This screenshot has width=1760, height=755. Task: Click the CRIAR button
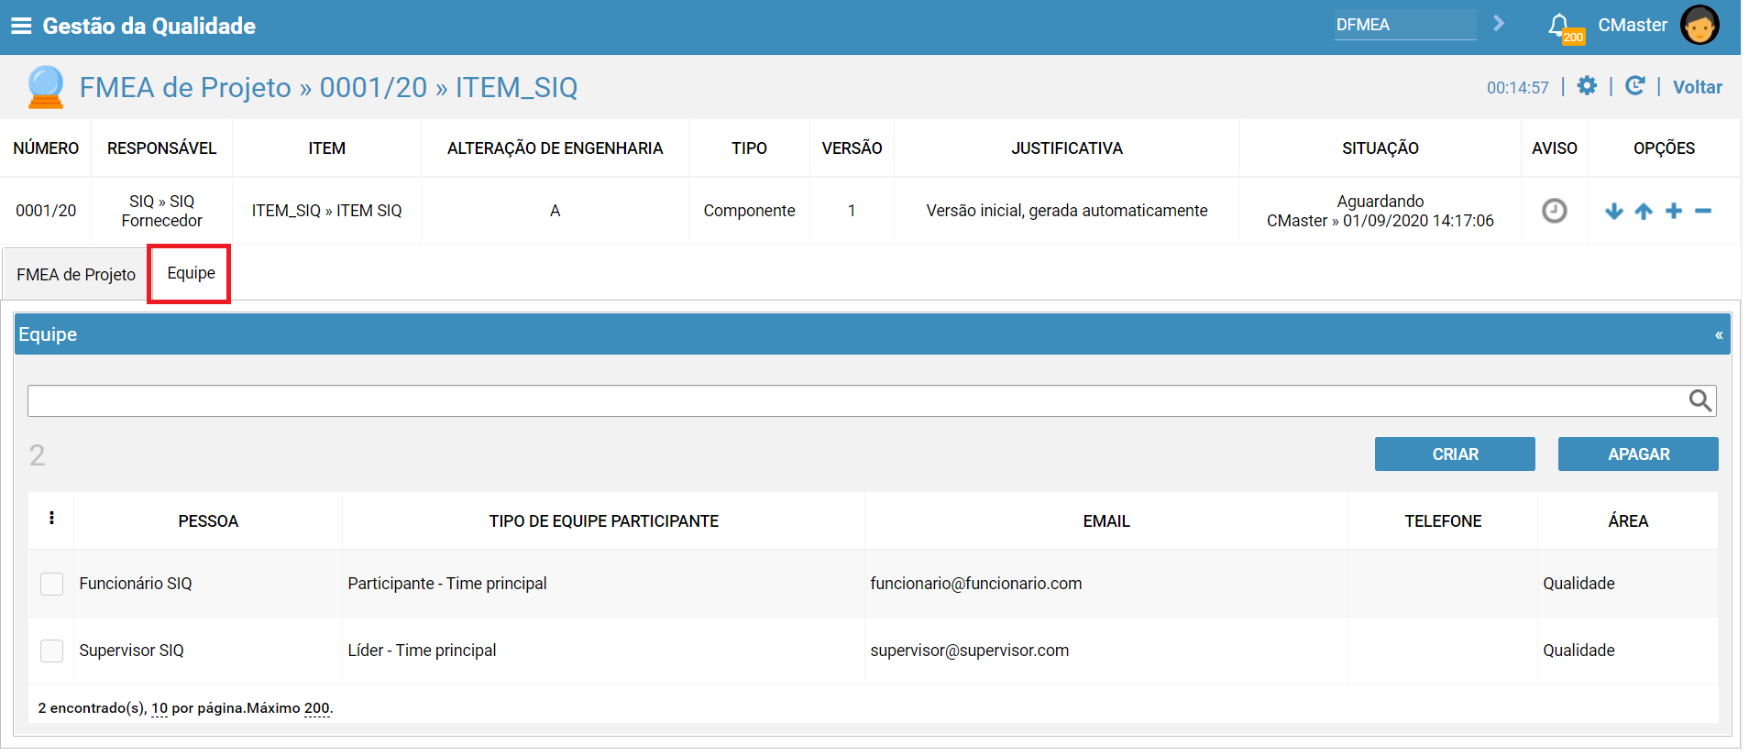click(1455, 454)
